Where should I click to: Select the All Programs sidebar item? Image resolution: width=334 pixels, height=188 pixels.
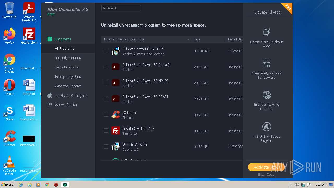click(x=68, y=48)
